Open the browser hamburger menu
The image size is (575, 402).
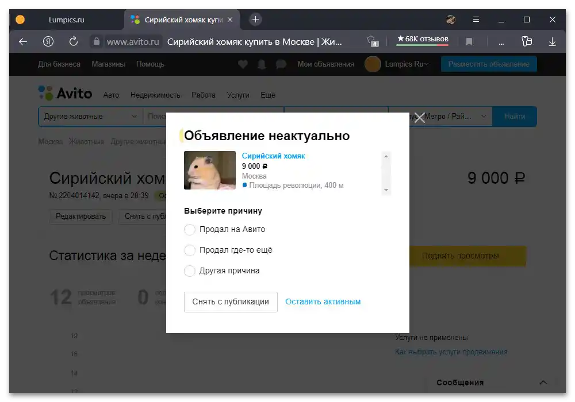click(476, 20)
